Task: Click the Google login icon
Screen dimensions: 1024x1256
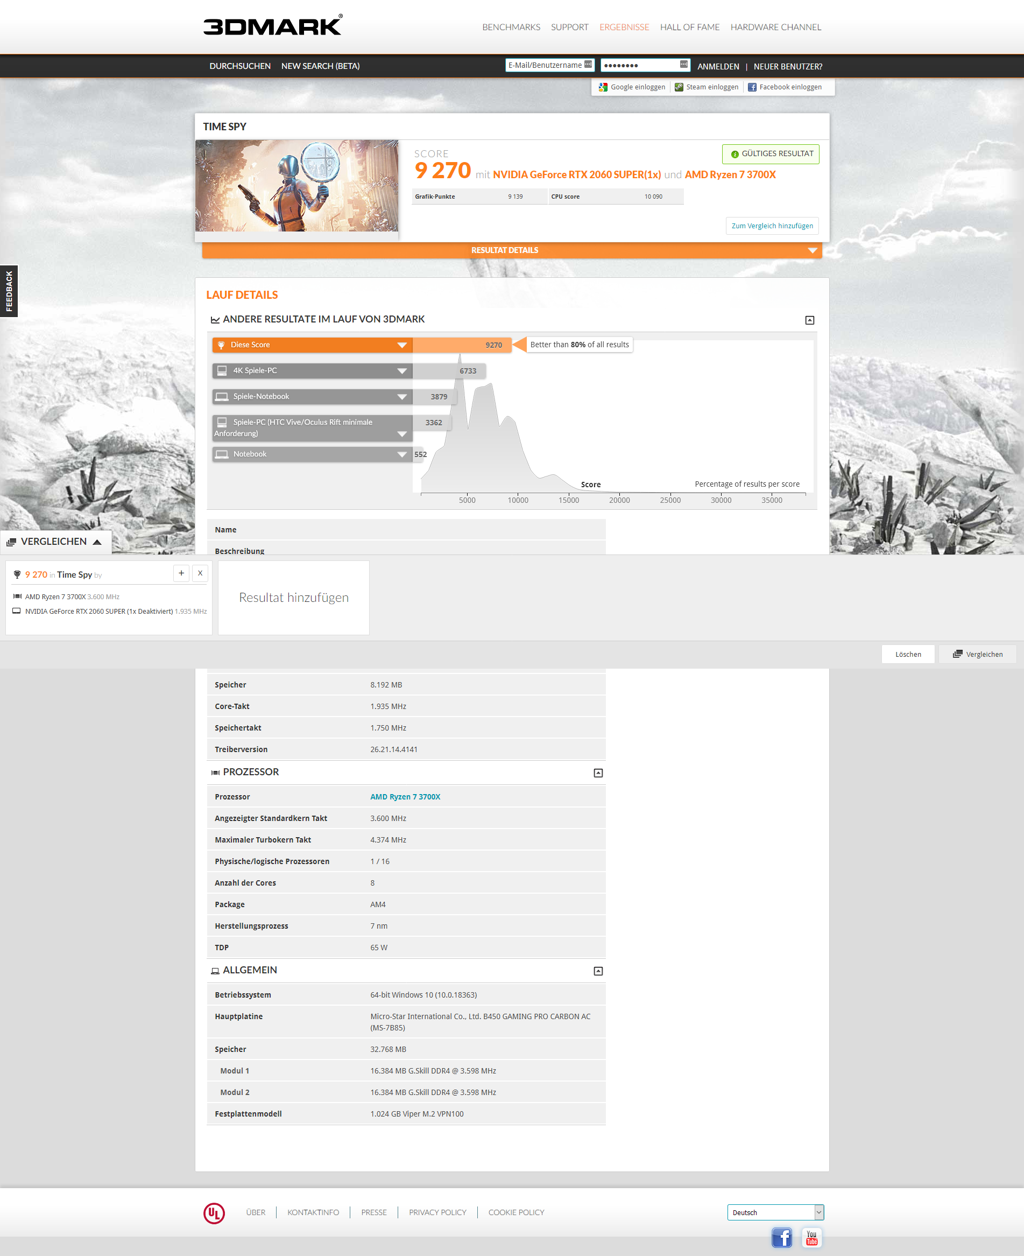Action: [603, 87]
